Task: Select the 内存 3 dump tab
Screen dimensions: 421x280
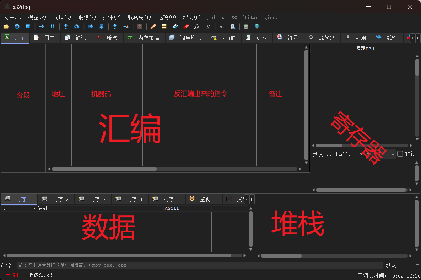Action: pos(93,199)
